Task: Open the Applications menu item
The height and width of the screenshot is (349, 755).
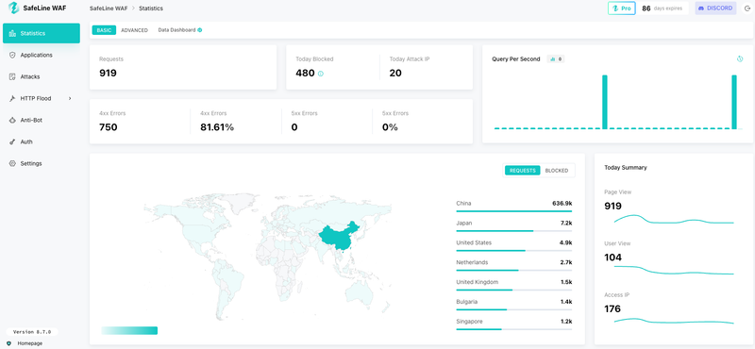Action: point(42,55)
